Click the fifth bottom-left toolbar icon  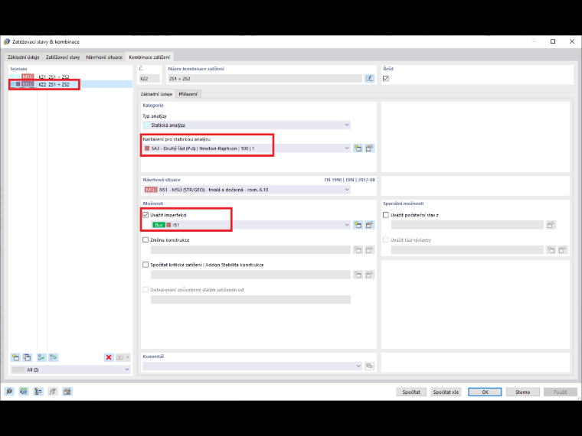point(67,392)
